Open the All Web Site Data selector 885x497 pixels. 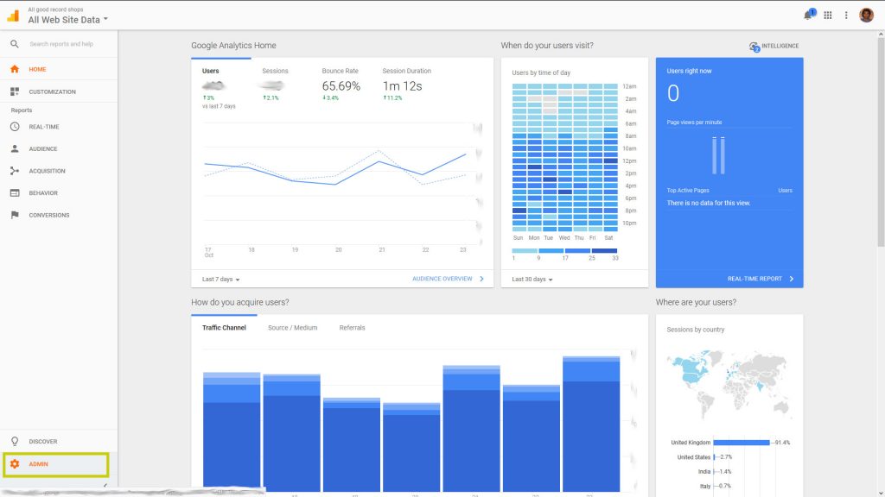(67, 20)
